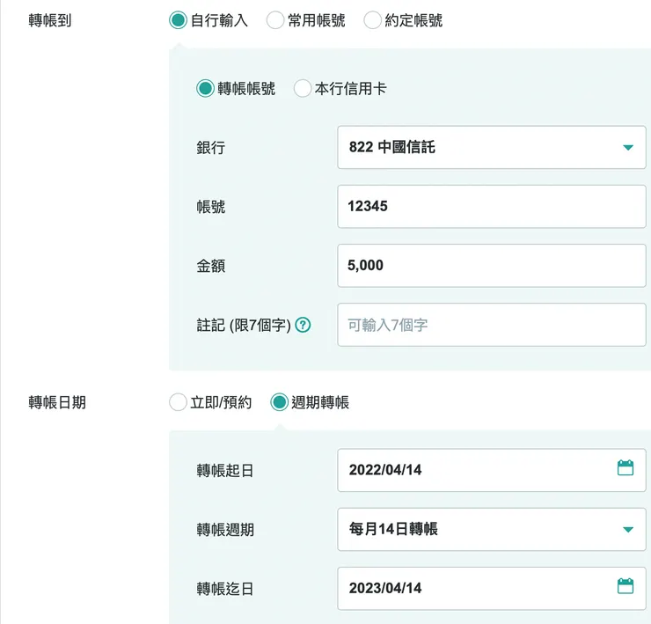The height and width of the screenshot is (624, 651).
Task: Click the 帳號 field label
Action: click(x=211, y=207)
